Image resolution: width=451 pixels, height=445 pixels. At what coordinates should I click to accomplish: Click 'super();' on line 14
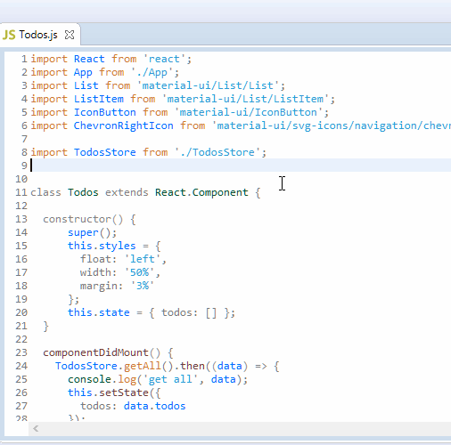(x=93, y=232)
